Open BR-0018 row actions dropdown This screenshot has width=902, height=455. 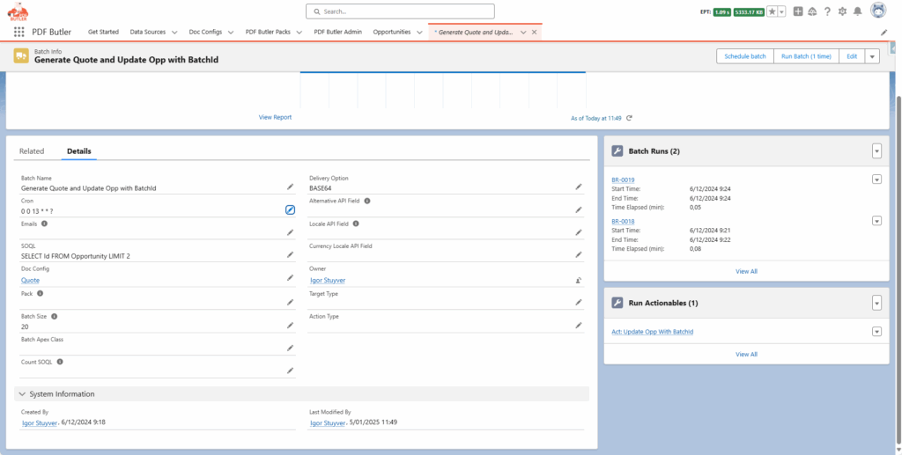(x=876, y=221)
